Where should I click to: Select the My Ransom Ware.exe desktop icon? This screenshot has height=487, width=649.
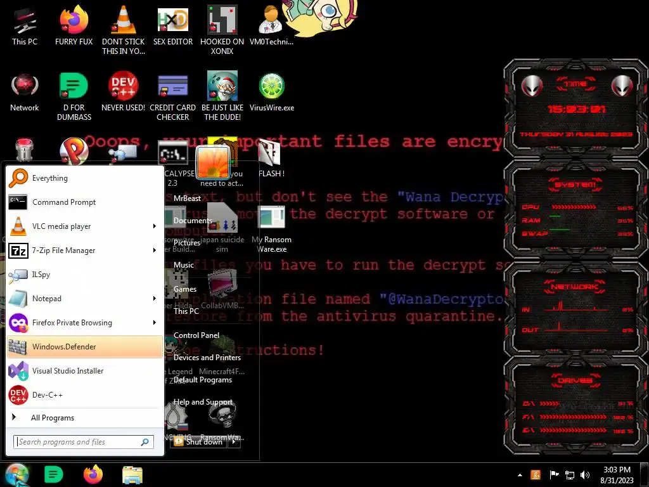(x=271, y=230)
